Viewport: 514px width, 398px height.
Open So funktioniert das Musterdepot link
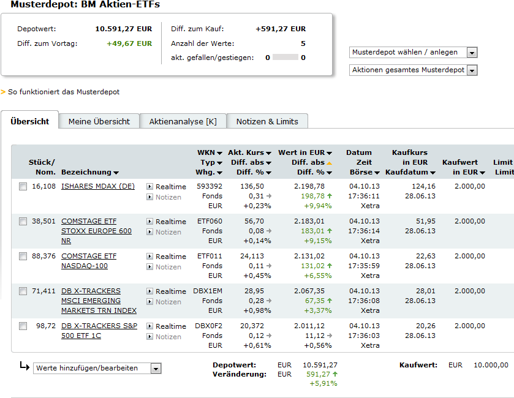pos(64,92)
